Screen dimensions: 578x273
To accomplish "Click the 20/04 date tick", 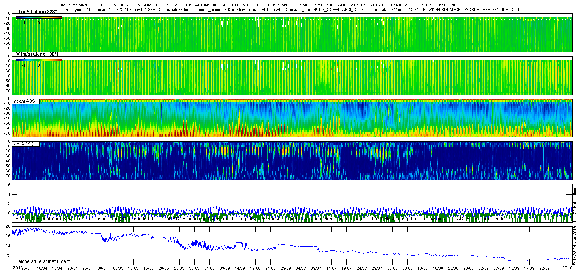I will click(72, 269).
